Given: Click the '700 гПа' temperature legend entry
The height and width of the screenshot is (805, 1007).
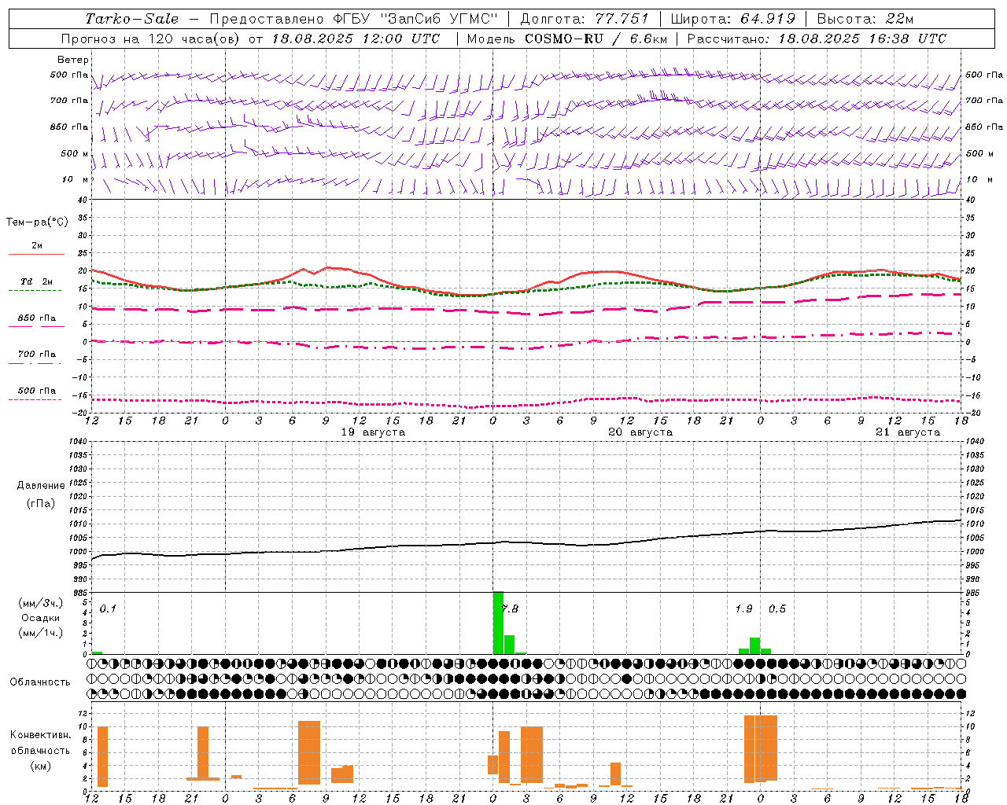Looking at the screenshot, I should 36,354.
